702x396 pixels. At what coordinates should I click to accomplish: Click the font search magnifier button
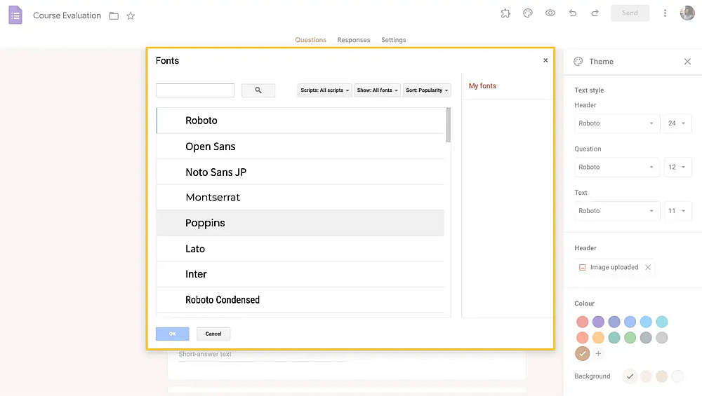click(x=258, y=90)
